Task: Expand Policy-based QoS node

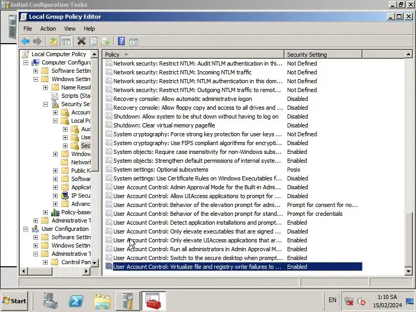Action: click(45, 212)
